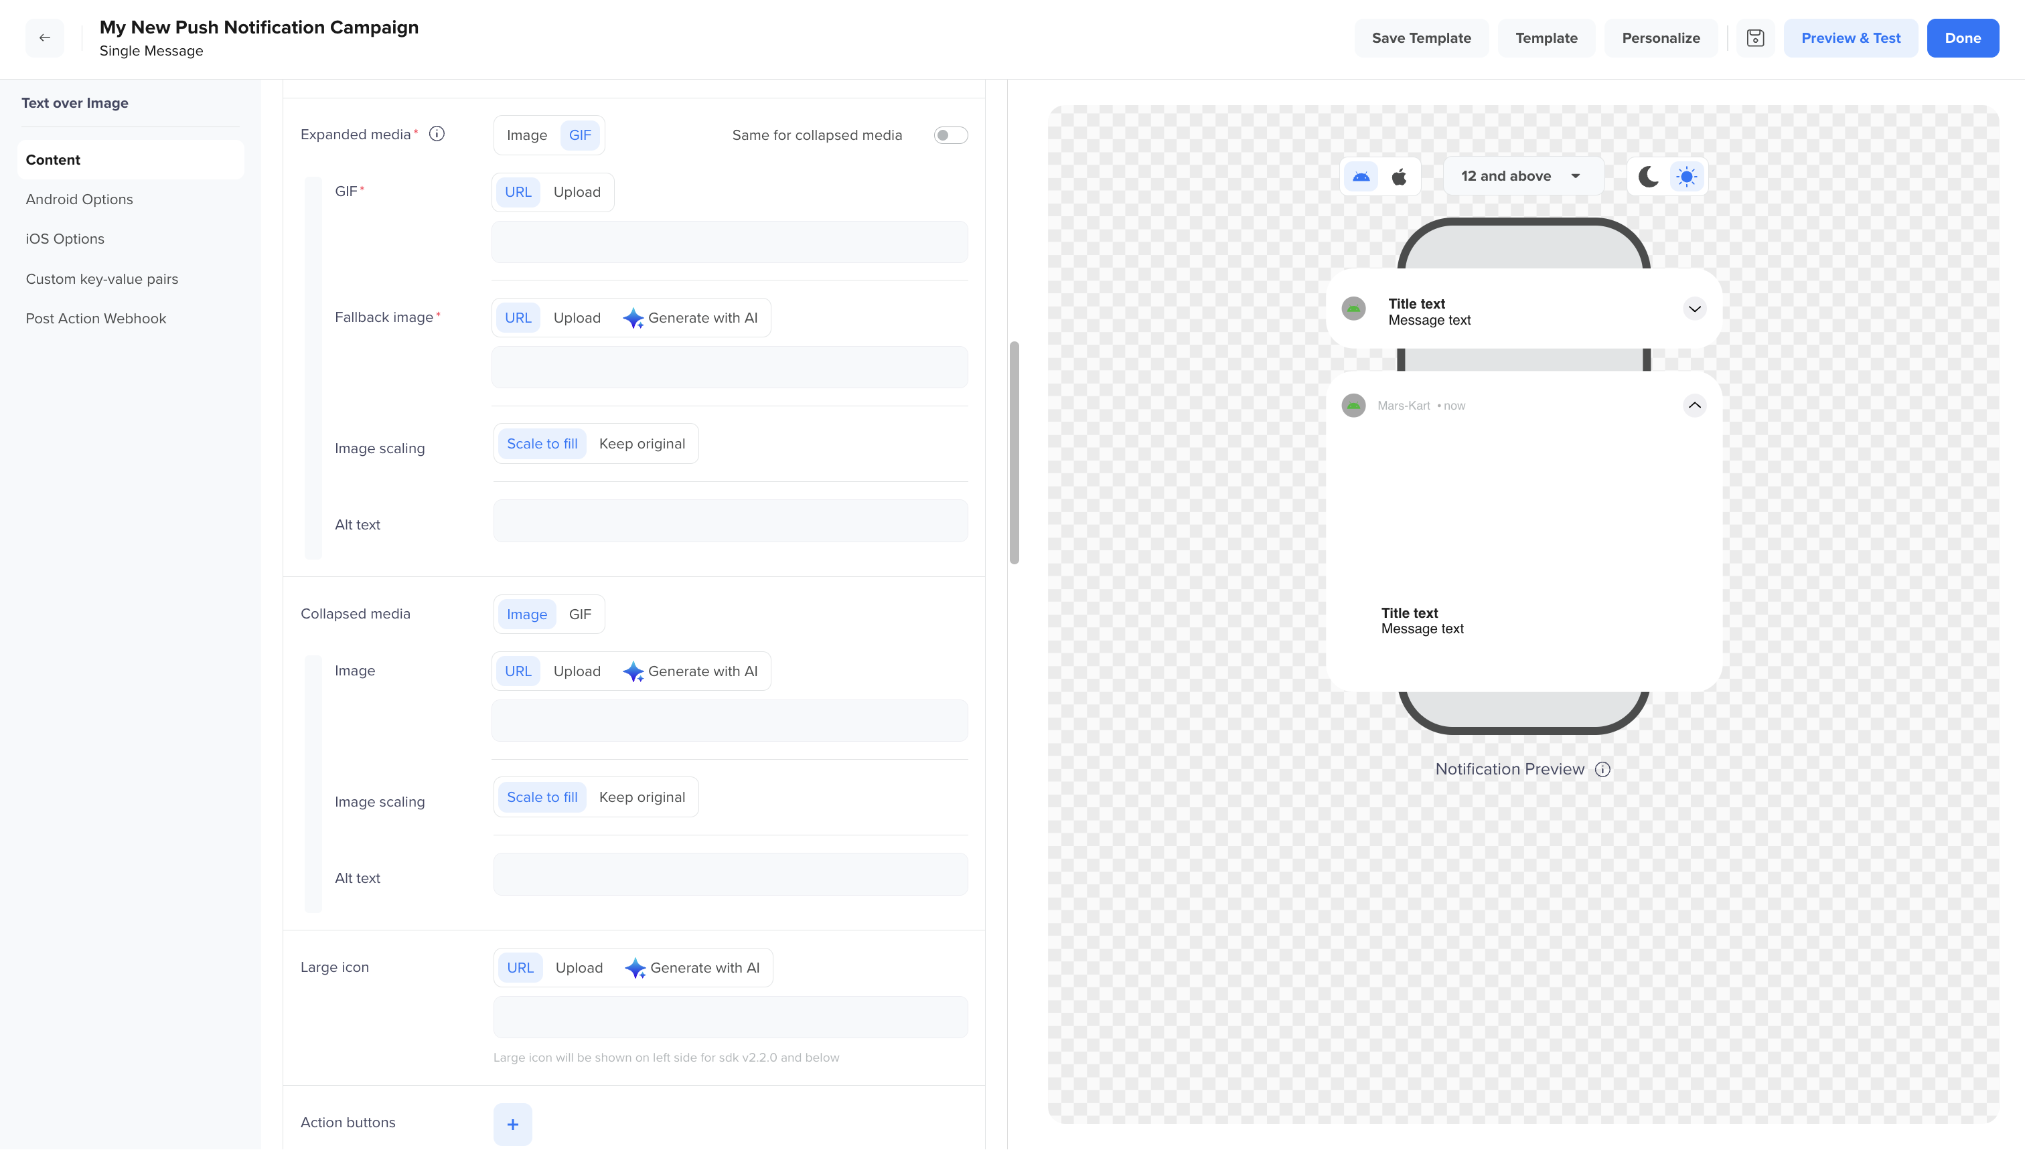Click the GIF URL input field

[x=729, y=242]
